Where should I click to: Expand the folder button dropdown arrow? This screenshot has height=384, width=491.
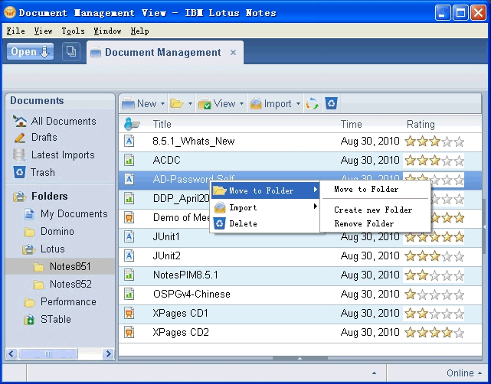pyautogui.click(x=190, y=103)
